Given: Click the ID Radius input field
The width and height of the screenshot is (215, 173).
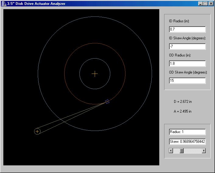Looking at the screenshot, I should point(187,29).
